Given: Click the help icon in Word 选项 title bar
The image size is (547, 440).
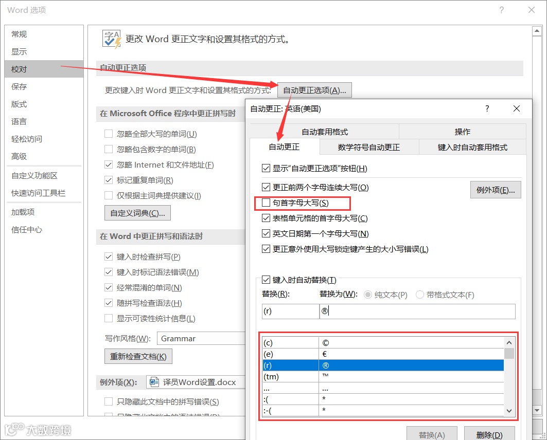Looking at the screenshot, I should (501, 10).
